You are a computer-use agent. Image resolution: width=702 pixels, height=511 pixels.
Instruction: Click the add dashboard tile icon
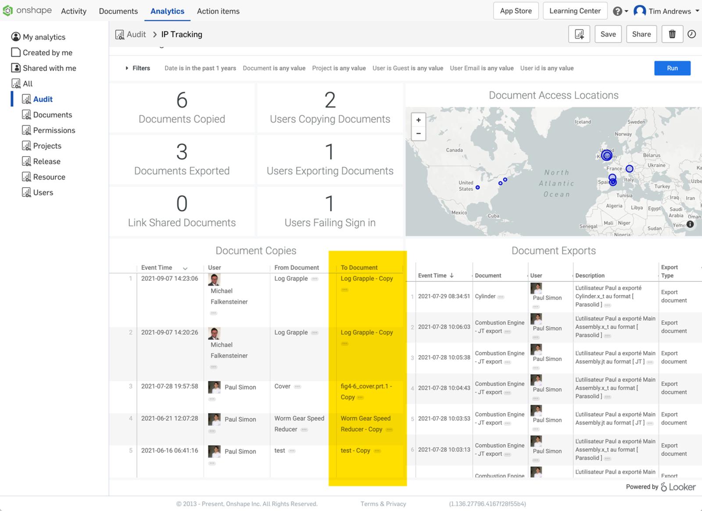click(579, 34)
